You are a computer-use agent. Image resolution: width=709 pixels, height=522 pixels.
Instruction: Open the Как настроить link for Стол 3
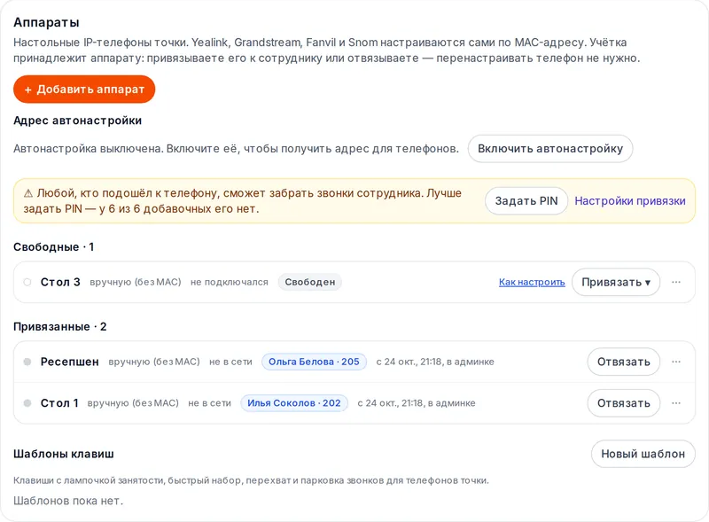532,282
